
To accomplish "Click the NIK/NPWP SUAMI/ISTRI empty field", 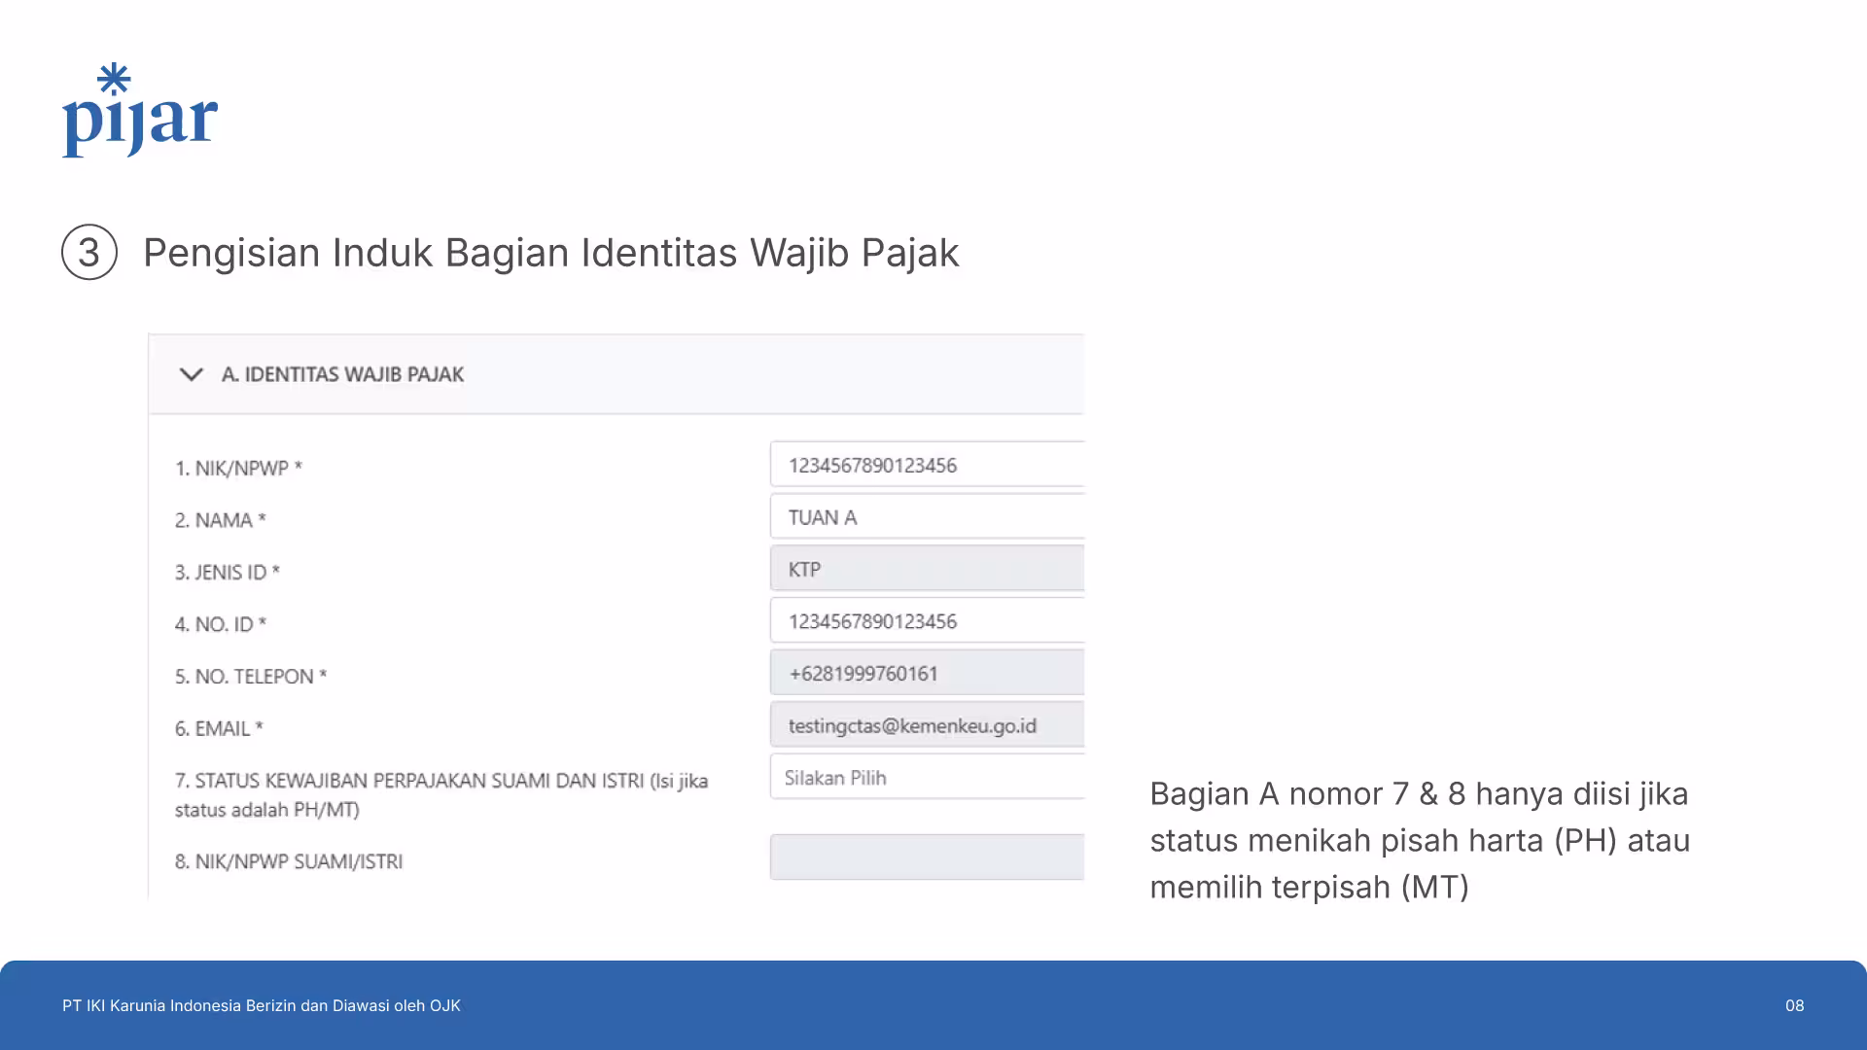I will pyautogui.click(x=928, y=857).
